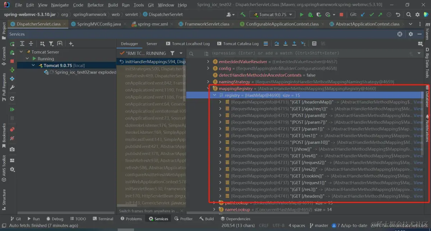
Task: Expand embeddedValueResolver variable
Action: 208,62
